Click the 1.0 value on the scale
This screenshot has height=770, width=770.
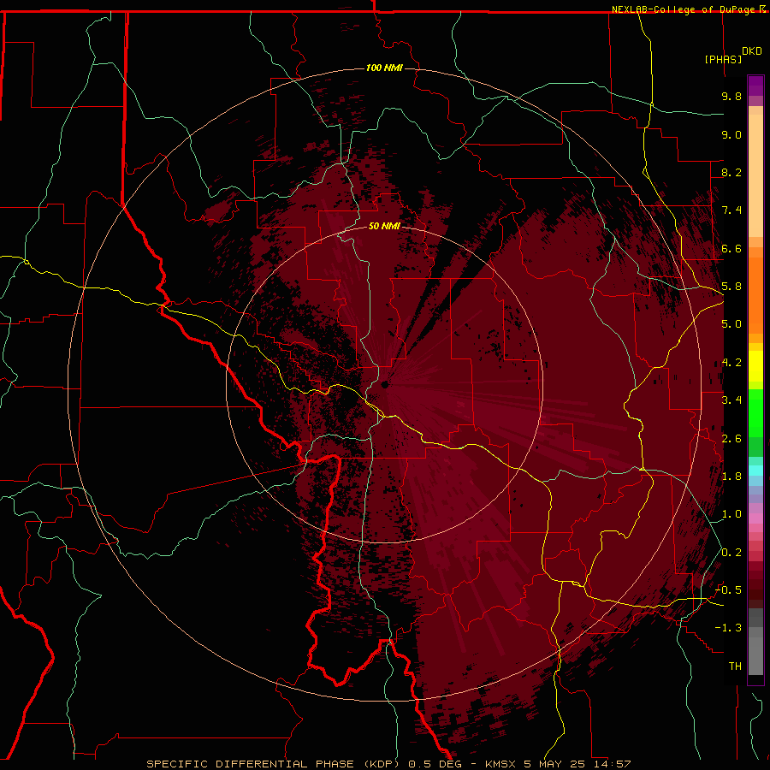[731, 514]
